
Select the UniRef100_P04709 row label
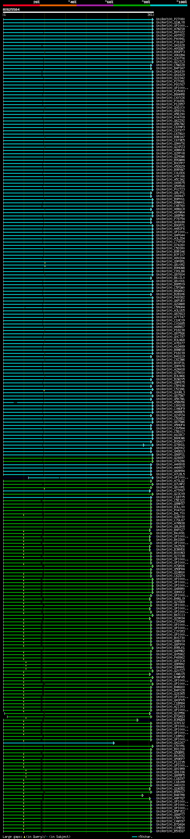pyautogui.click(x=170, y=118)
